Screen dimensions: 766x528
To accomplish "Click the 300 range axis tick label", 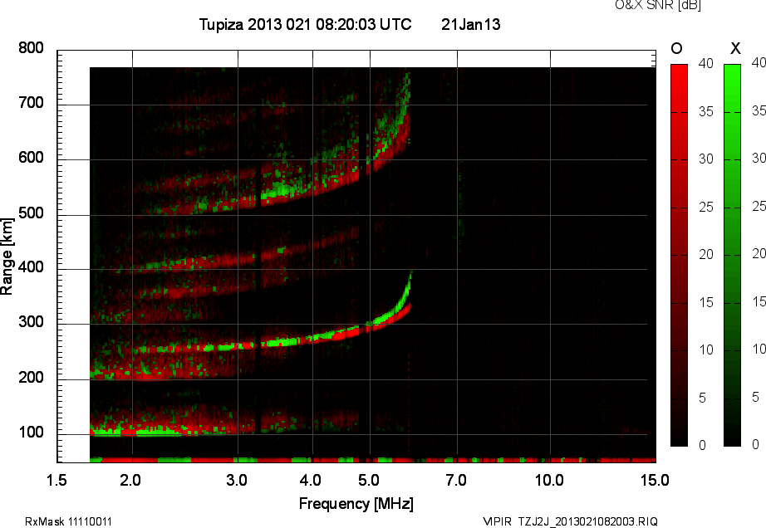I will (31, 322).
